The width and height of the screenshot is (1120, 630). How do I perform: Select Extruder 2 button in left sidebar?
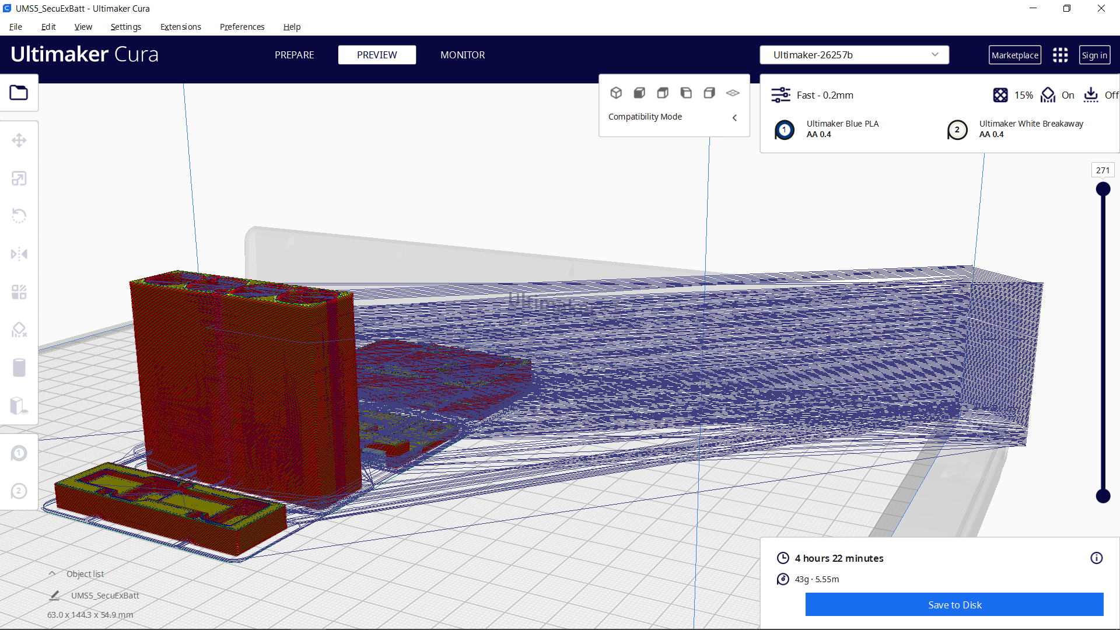[19, 491]
